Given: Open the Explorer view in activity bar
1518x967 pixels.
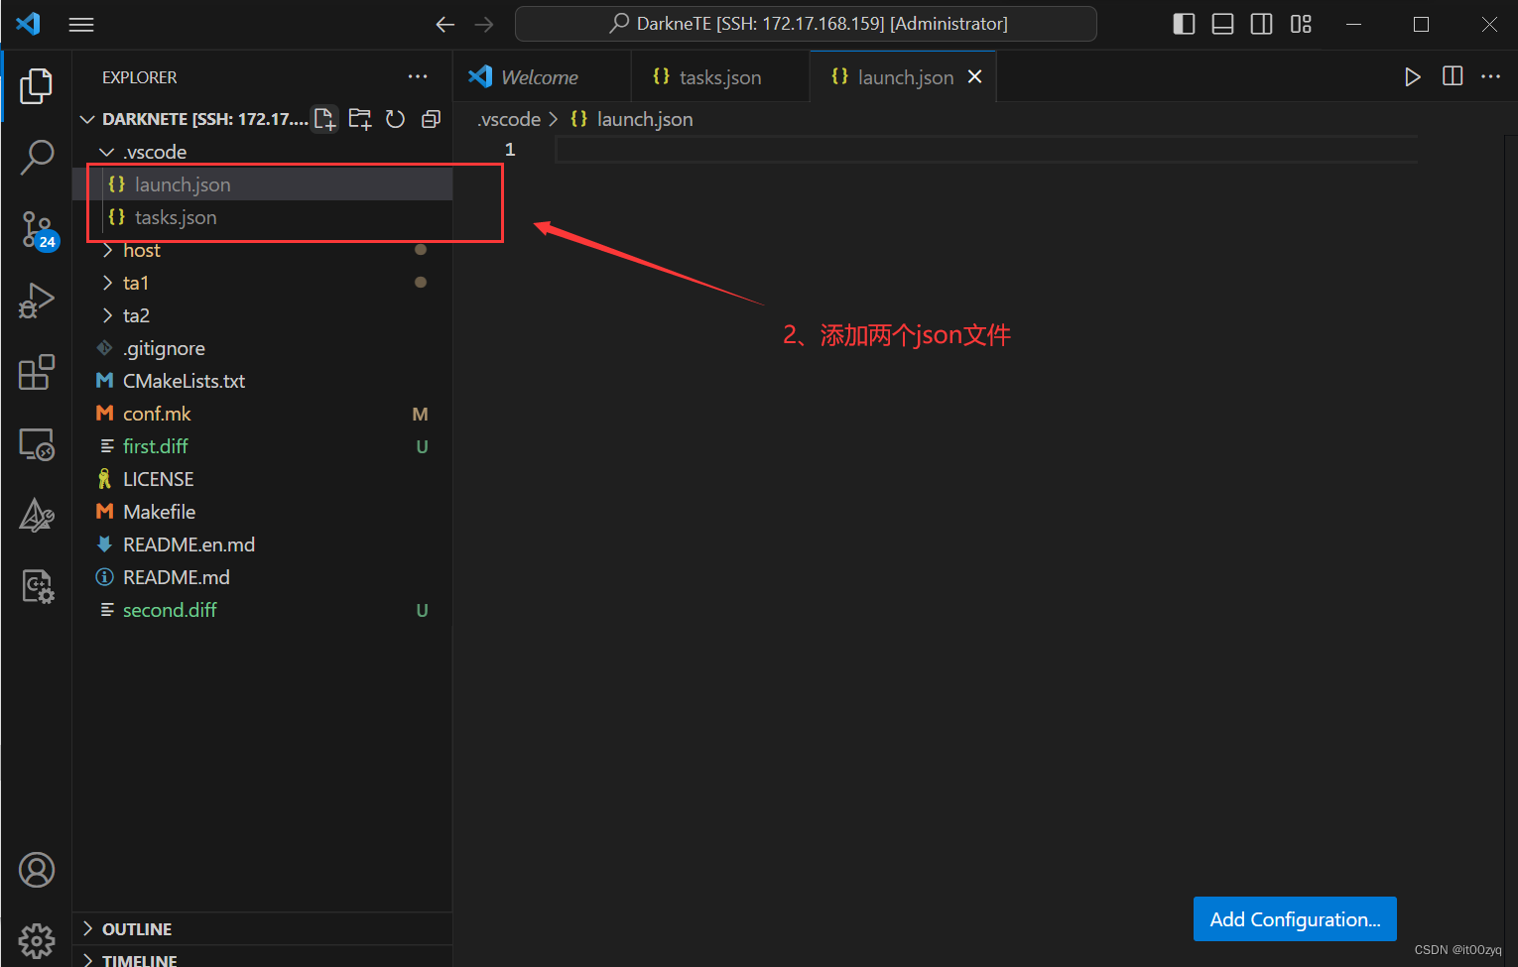Looking at the screenshot, I should pos(36,86).
